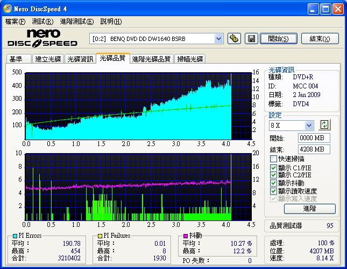Uncheck the 顯示抖動 jitter checkbox
This screenshot has width=347, height=269.
point(274,183)
